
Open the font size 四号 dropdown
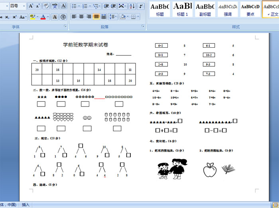click(x=24, y=6)
